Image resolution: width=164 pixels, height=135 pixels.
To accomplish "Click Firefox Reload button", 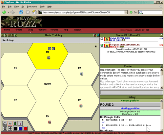I will coord(21,12).
